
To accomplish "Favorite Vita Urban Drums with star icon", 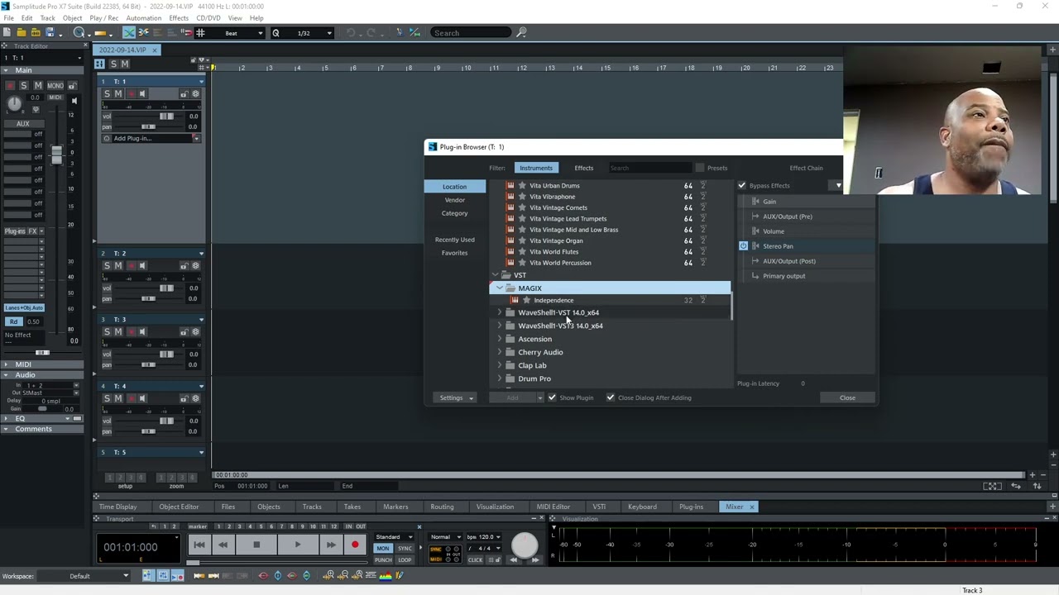I will click(x=522, y=186).
